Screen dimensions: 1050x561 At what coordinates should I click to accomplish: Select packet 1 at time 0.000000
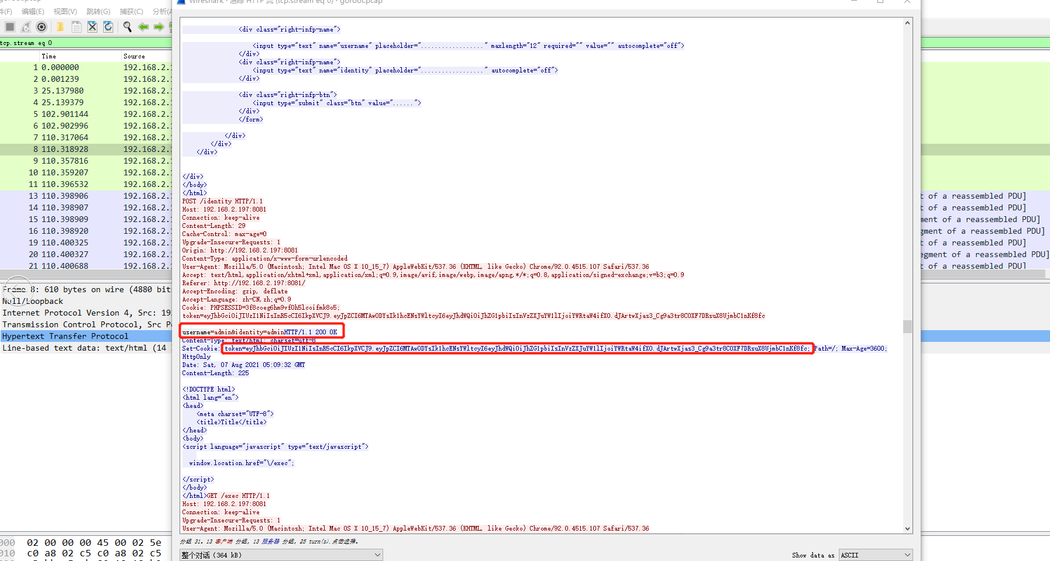point(86,67)
